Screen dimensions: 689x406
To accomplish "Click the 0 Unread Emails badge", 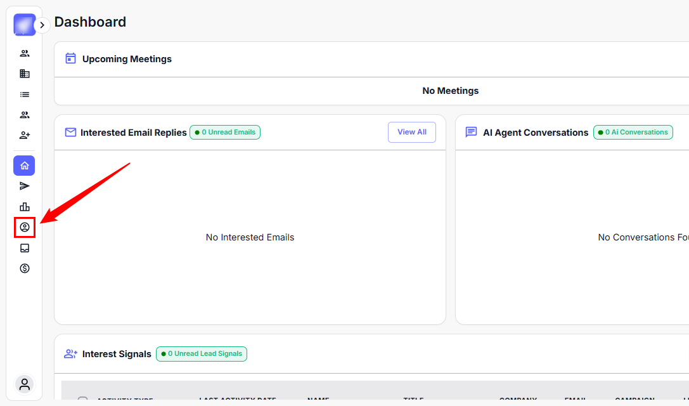I will click(225, 133).
